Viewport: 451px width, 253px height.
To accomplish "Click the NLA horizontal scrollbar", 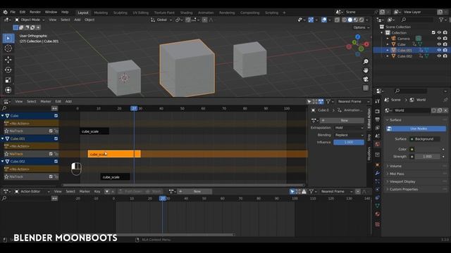I will coord(183,185).
